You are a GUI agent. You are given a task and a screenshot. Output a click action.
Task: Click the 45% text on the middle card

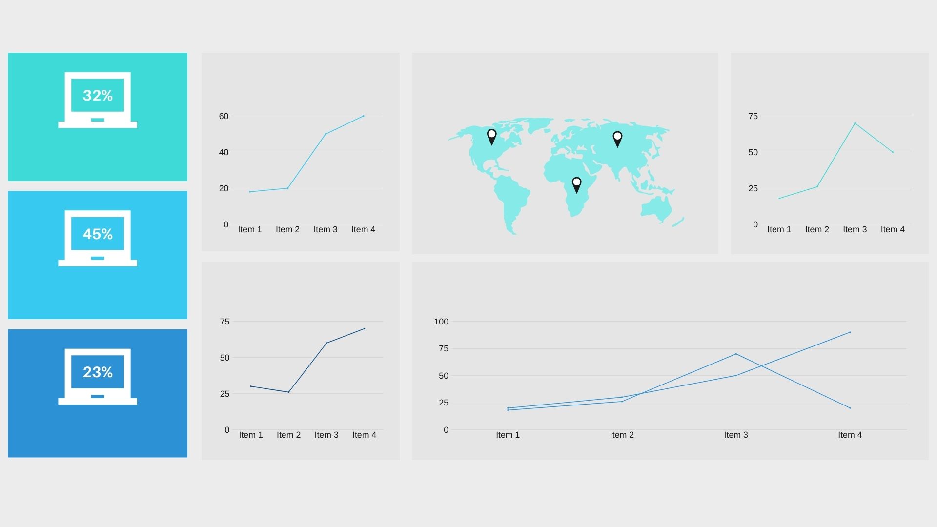(98, 234)
